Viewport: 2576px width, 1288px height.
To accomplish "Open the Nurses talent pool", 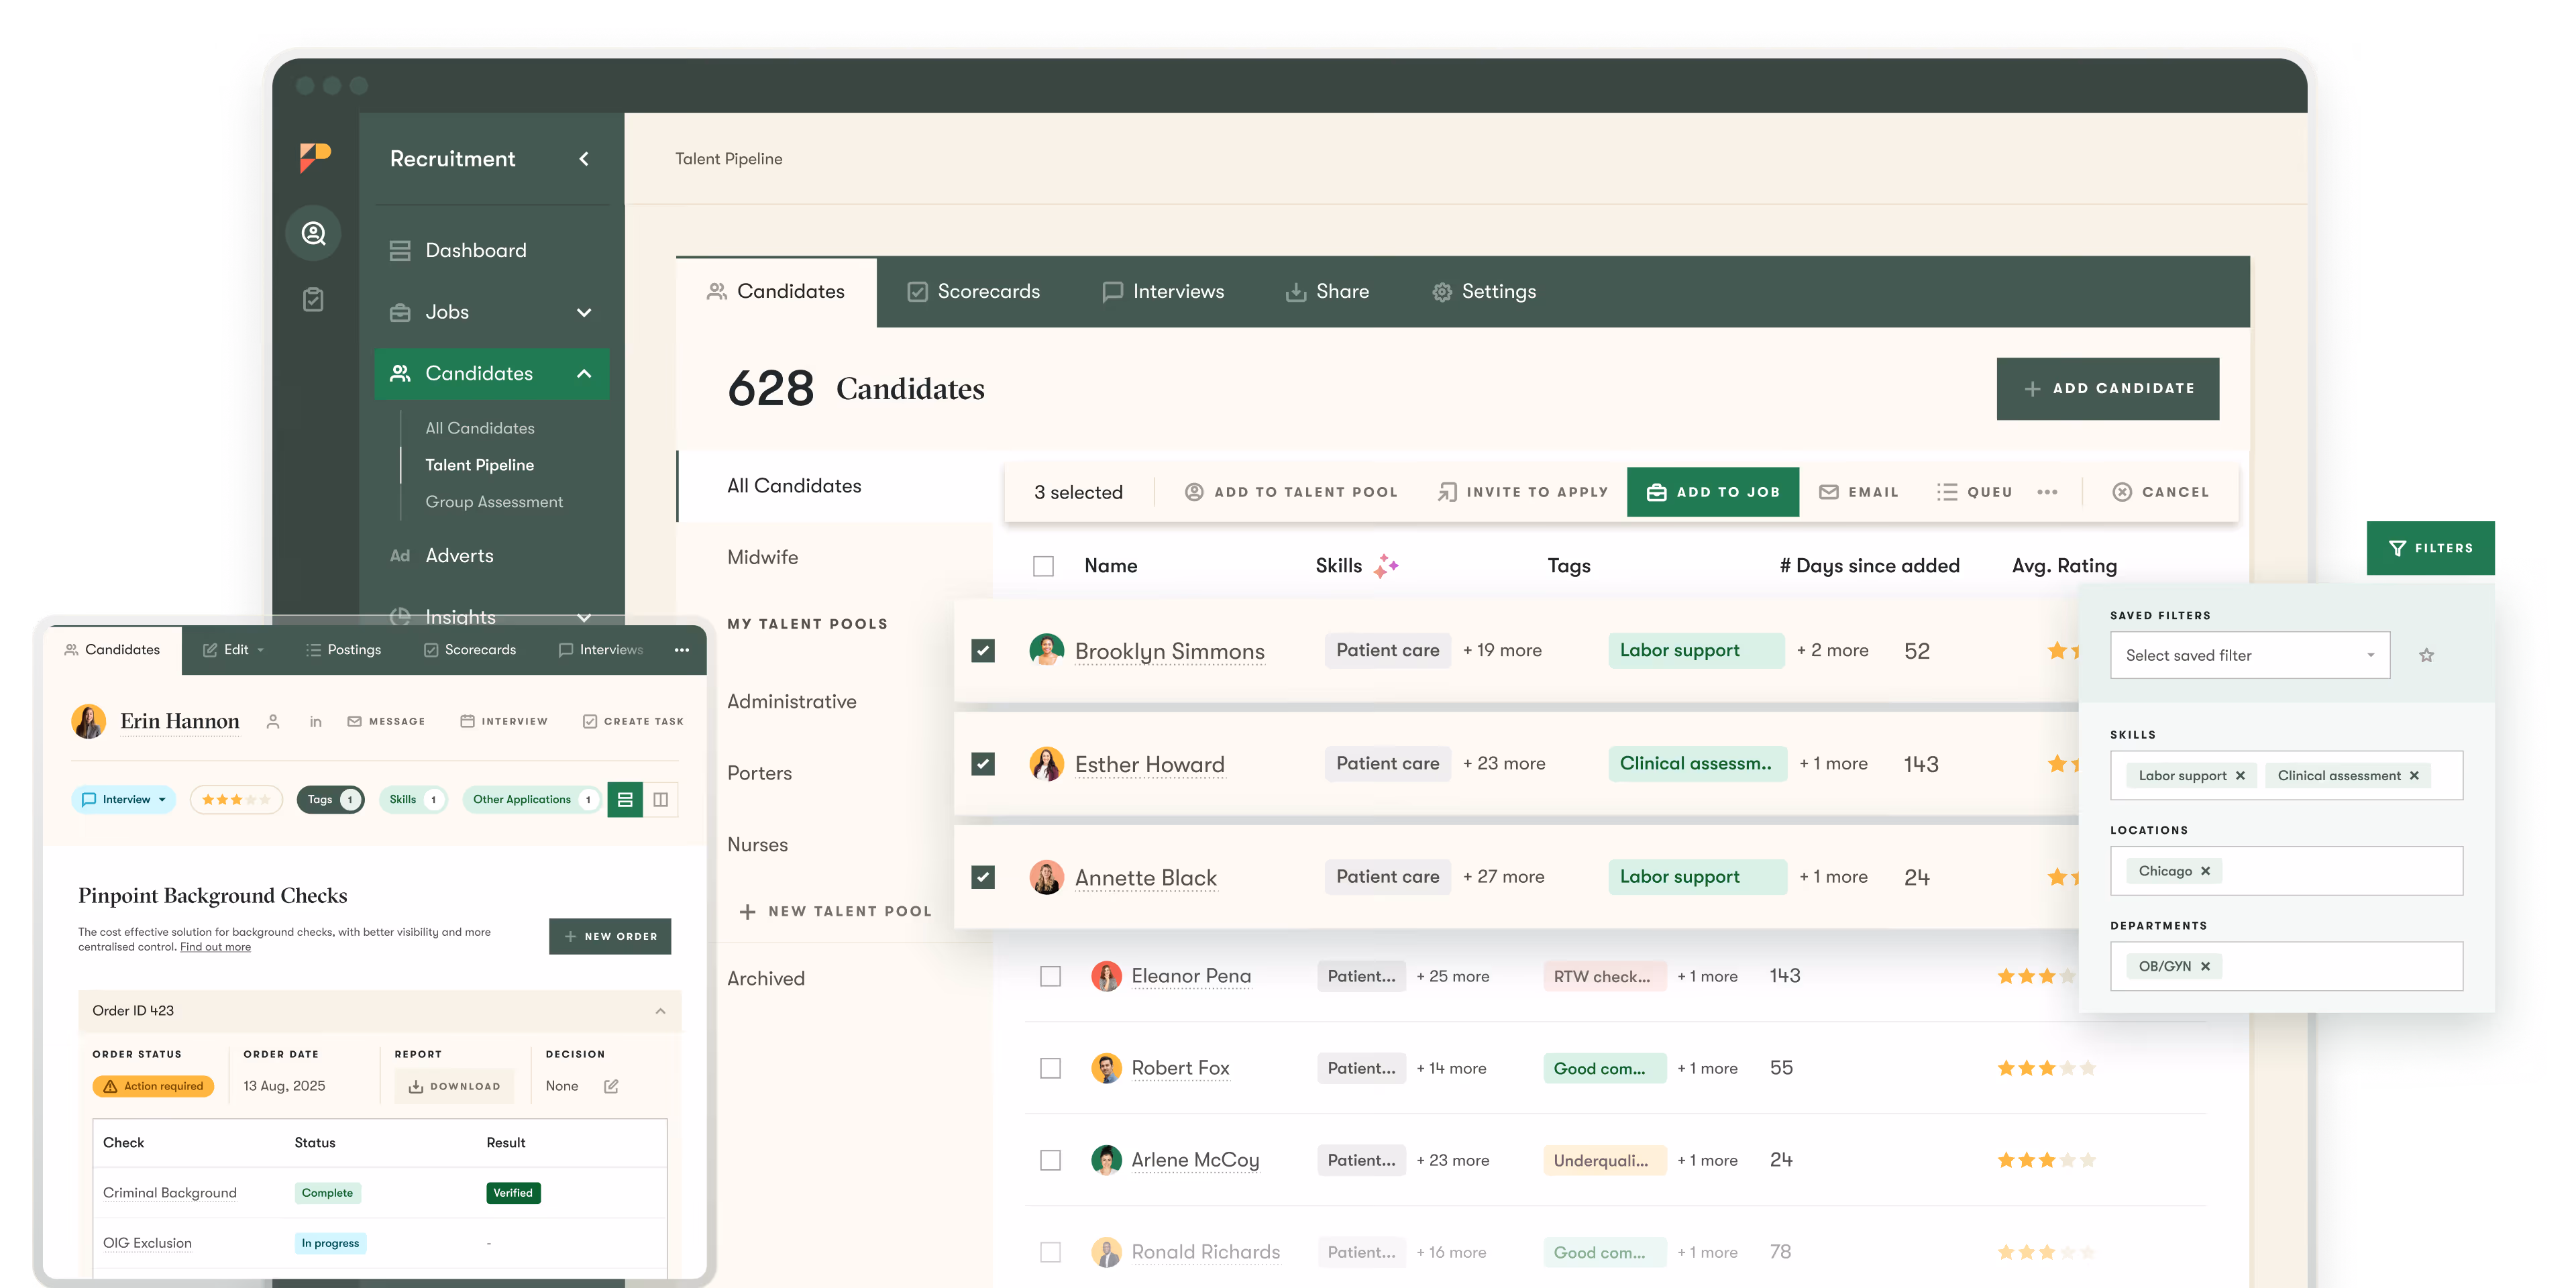I will [758, 845].
